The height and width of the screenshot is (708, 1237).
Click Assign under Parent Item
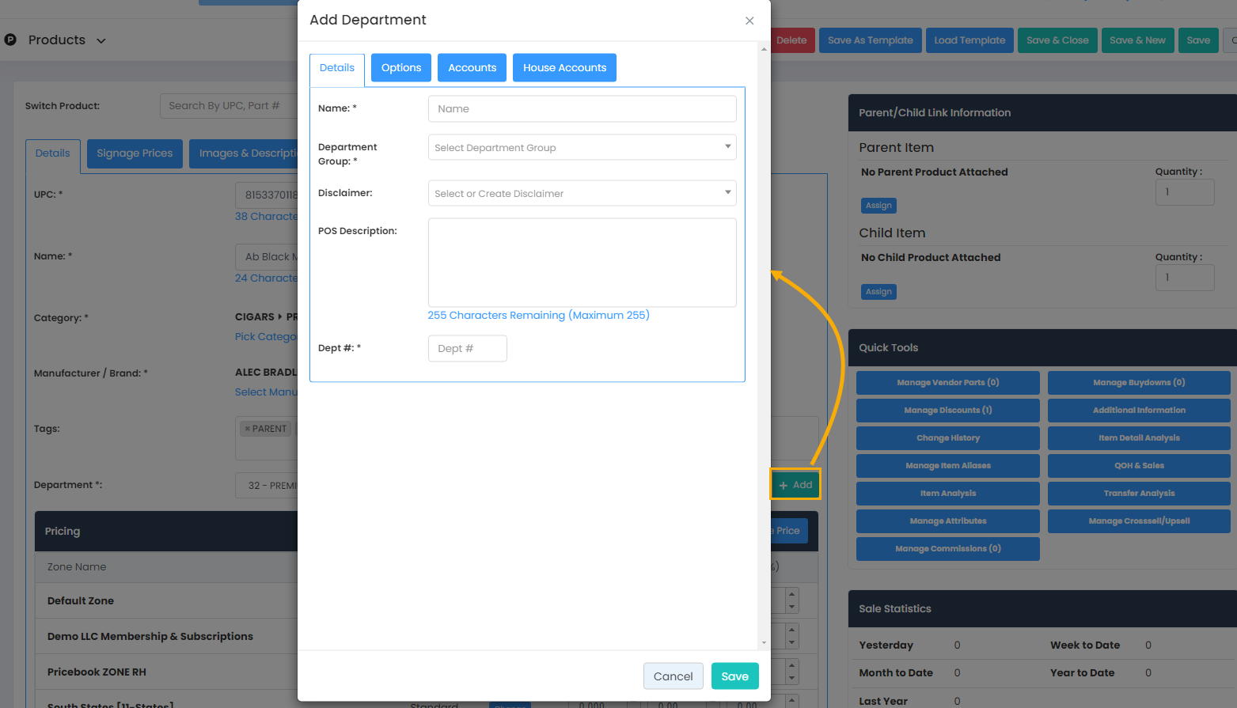tap(878, 206)
